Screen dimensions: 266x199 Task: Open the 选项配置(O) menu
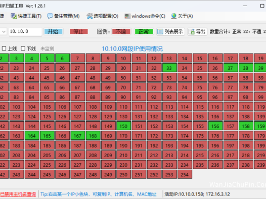click(x=103, y=16)
